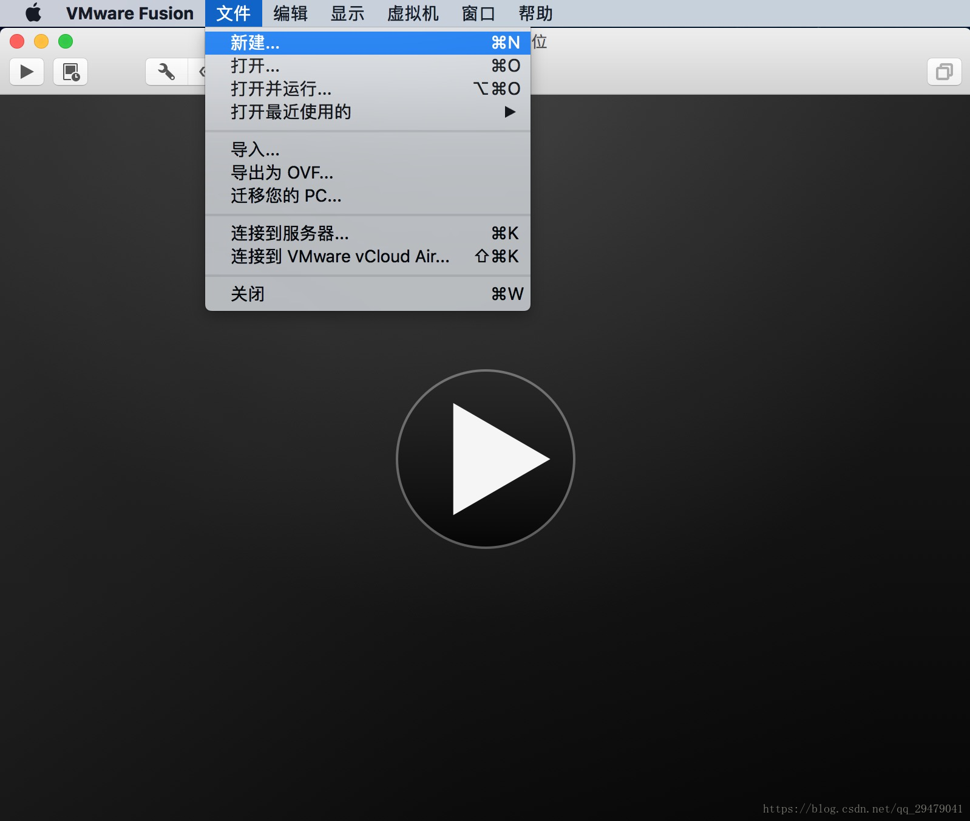This screenshot has height=821, width=970.
Task: Choose 连接到 VMware vCloud Air... entry
Action: (368, 256)
